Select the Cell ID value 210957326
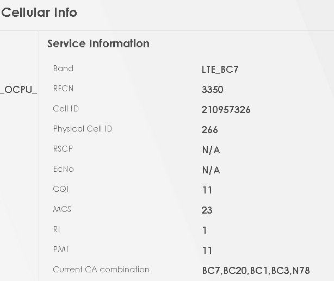The image size is (334, 281). [226, 110]
